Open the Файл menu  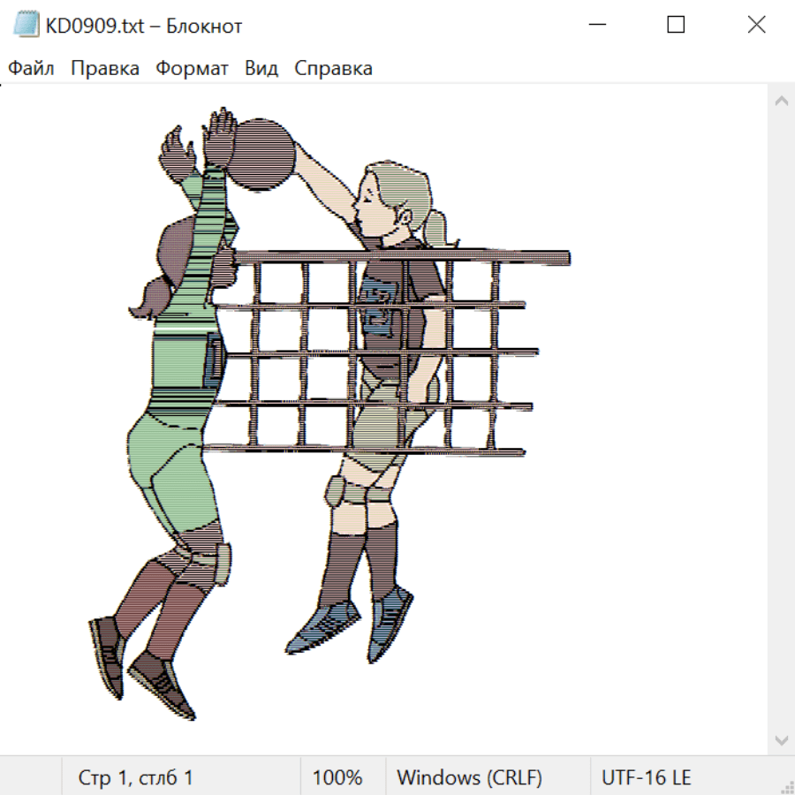(x=31, y=69)
